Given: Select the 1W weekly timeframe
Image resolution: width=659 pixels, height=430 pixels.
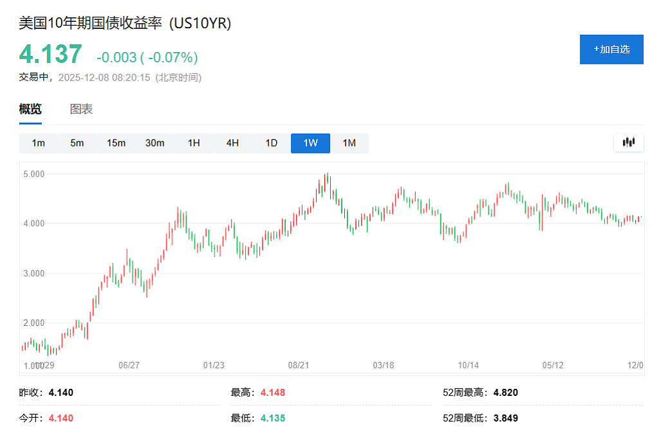Looking at the screenshot, I should (x=311, y=143).
